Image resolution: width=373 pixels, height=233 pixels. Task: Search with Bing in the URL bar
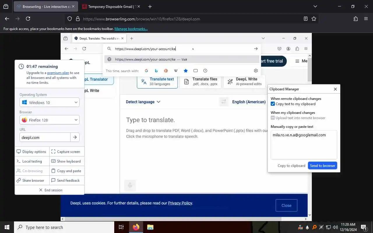click(x=156, y=71)
